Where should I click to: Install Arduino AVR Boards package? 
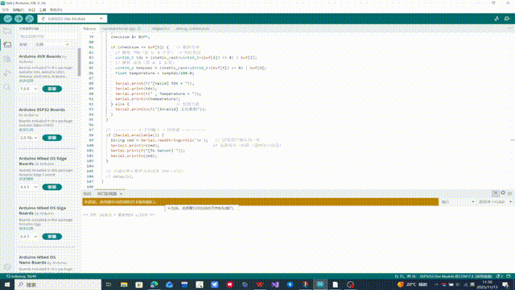(x=51, y=89)
